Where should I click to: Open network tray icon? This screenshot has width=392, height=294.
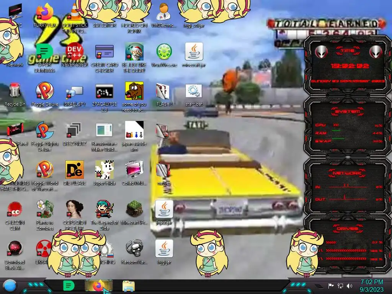pos(340,286)
